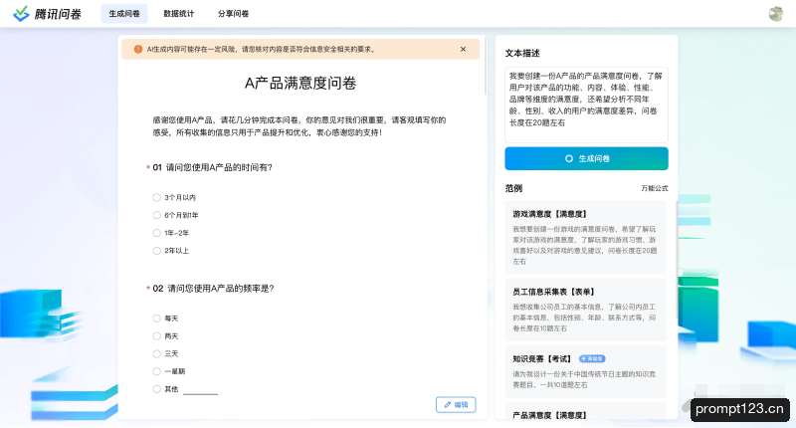Click the 其他 blank fill-in field

tap(200, 390)
